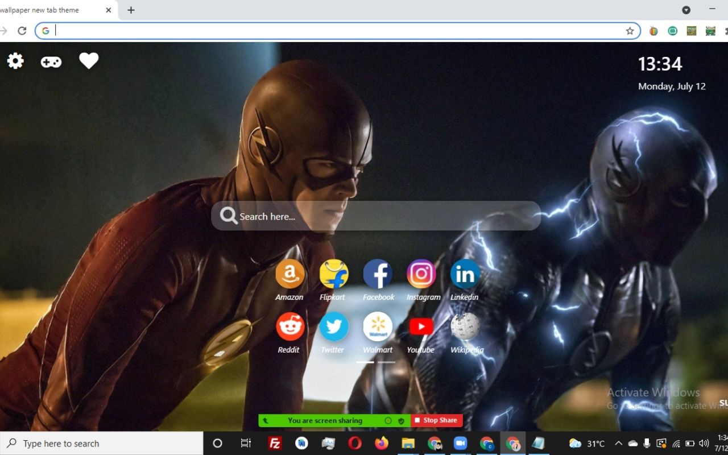The height and width of the screenshot is (455, 728).
Task: Click the volume speaker tray icon
Action: pyautogui.click(x=704, y=443)
